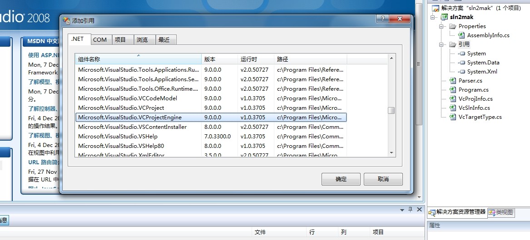Click the System.Xml reference icon
Image resolution: width=530 pixels, height=240 pixels.
[462, 72]
